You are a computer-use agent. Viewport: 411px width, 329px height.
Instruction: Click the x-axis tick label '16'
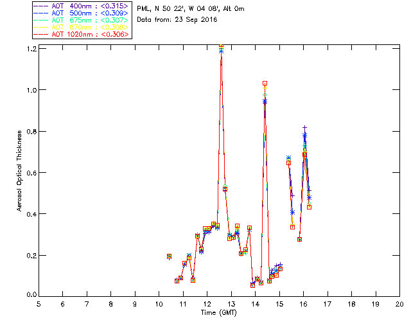[x=304, y=304]
